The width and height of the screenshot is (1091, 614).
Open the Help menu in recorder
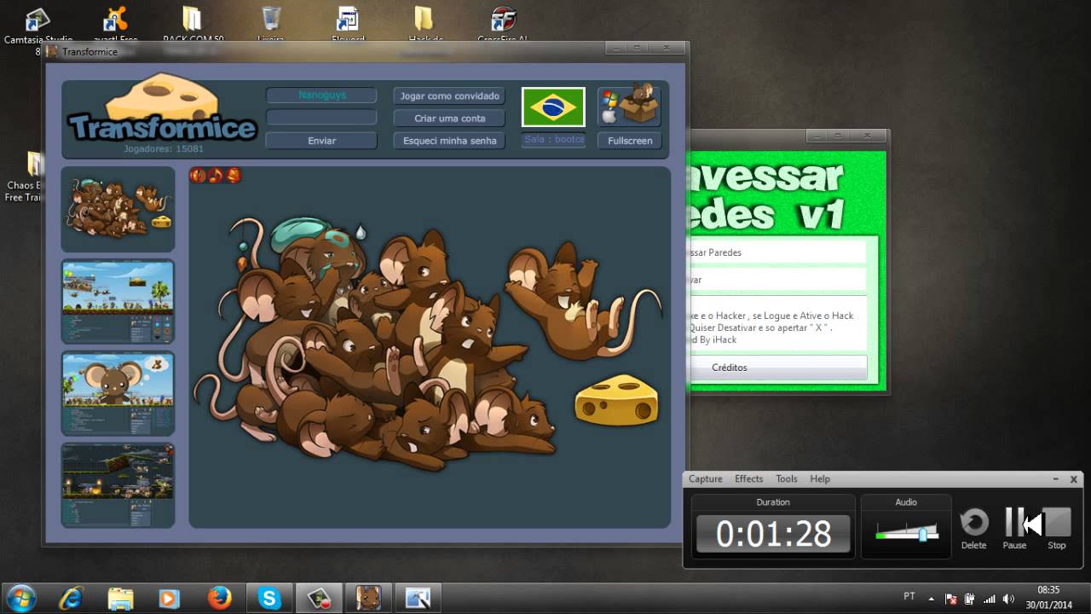820,479
